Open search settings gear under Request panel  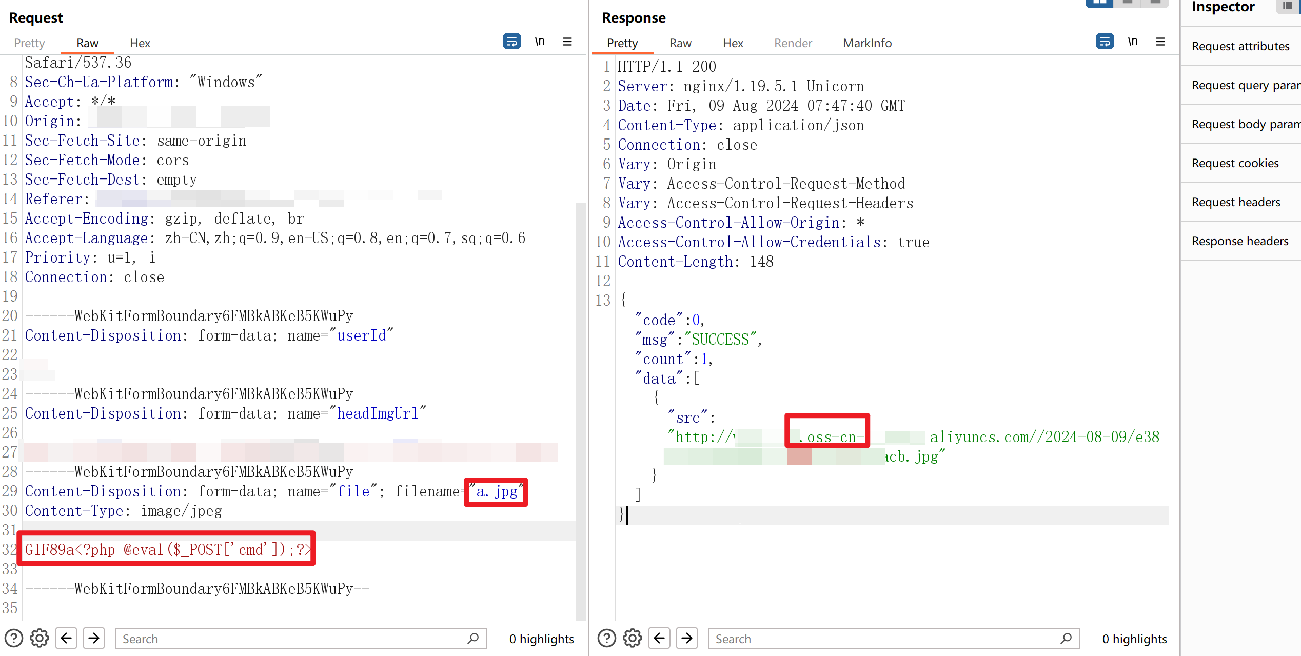click(40, 639)
